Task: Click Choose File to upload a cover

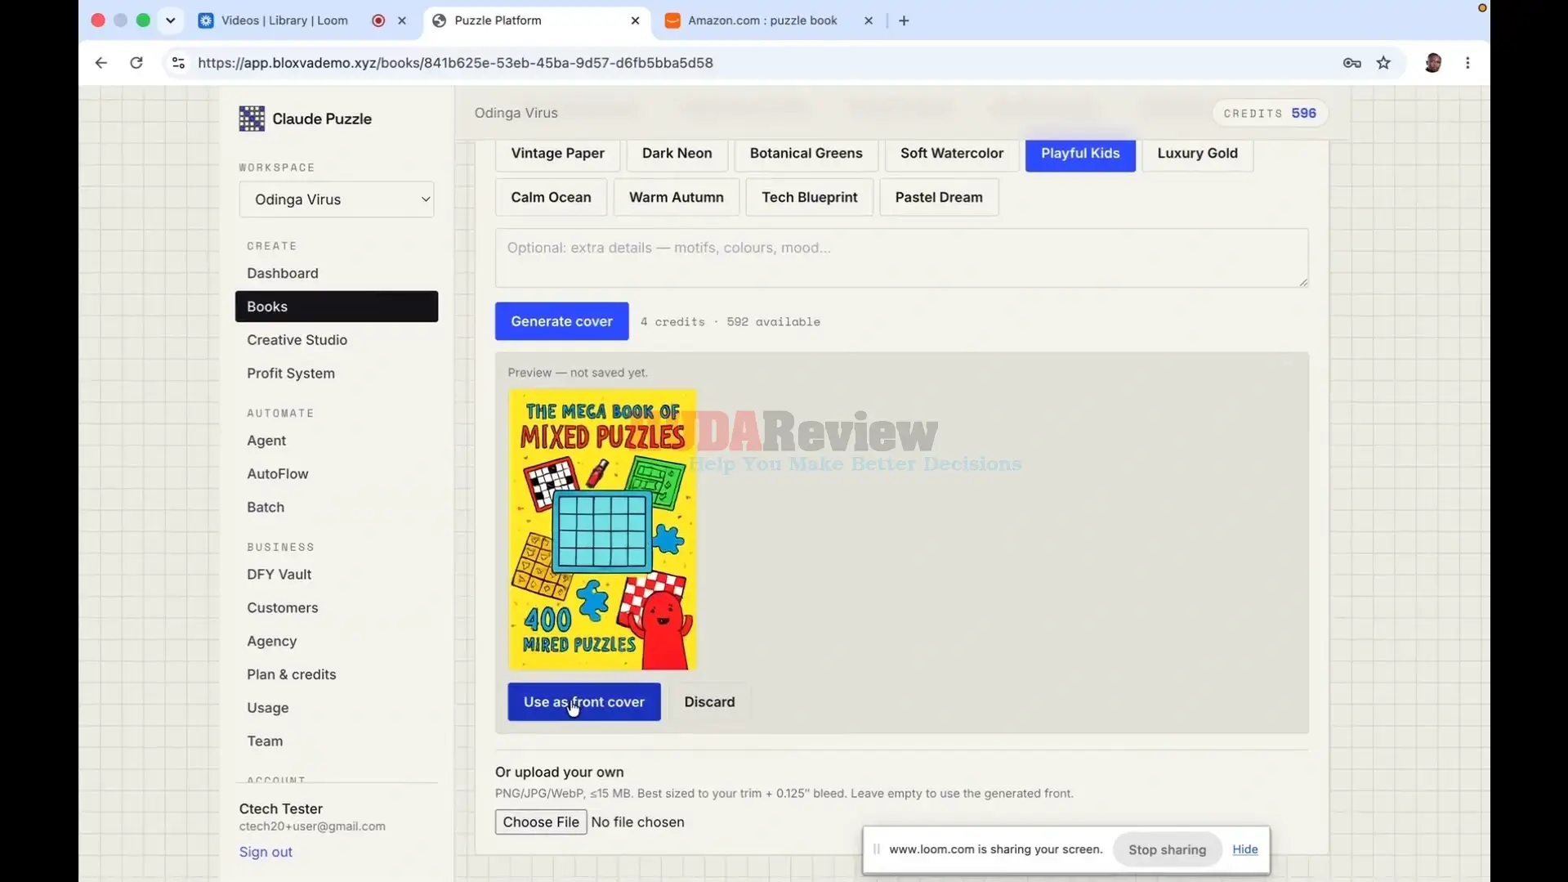Action: (x=540, y=822)
